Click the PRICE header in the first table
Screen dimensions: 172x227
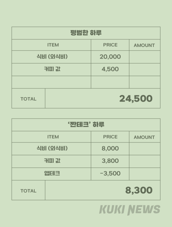[110, 45]
